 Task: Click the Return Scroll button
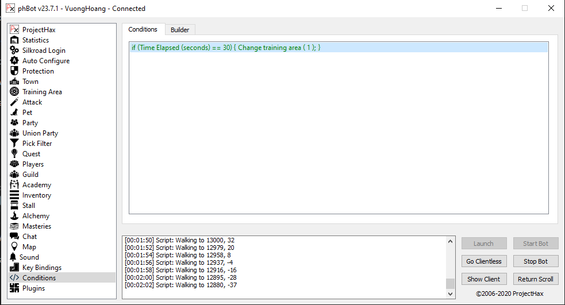pos(535,279)
